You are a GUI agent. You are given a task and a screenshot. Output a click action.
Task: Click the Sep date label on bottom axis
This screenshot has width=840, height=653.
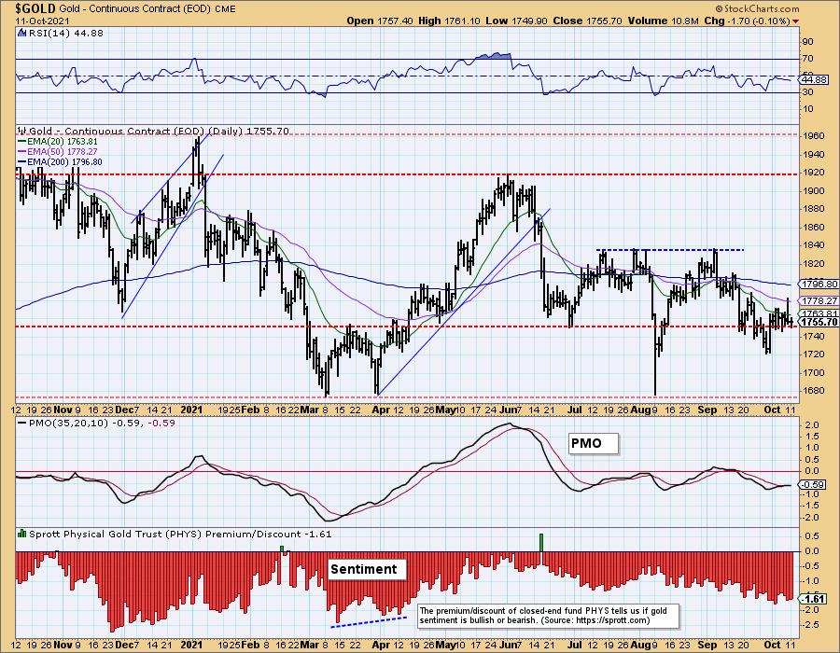point(707,645)
